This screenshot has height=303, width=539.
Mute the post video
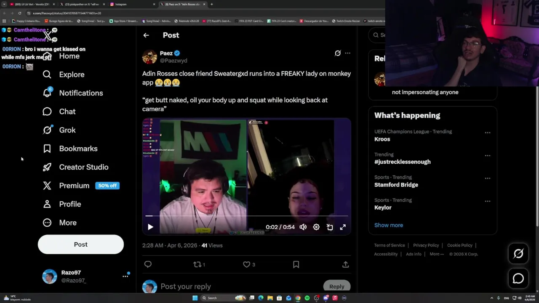[x=303, y=227]
